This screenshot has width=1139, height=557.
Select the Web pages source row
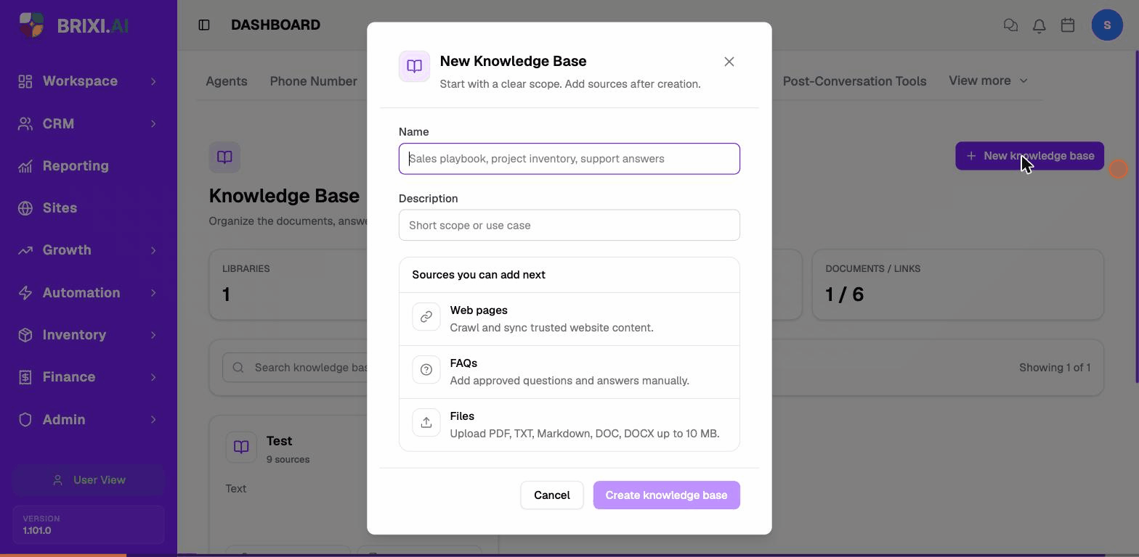[569, 319]
